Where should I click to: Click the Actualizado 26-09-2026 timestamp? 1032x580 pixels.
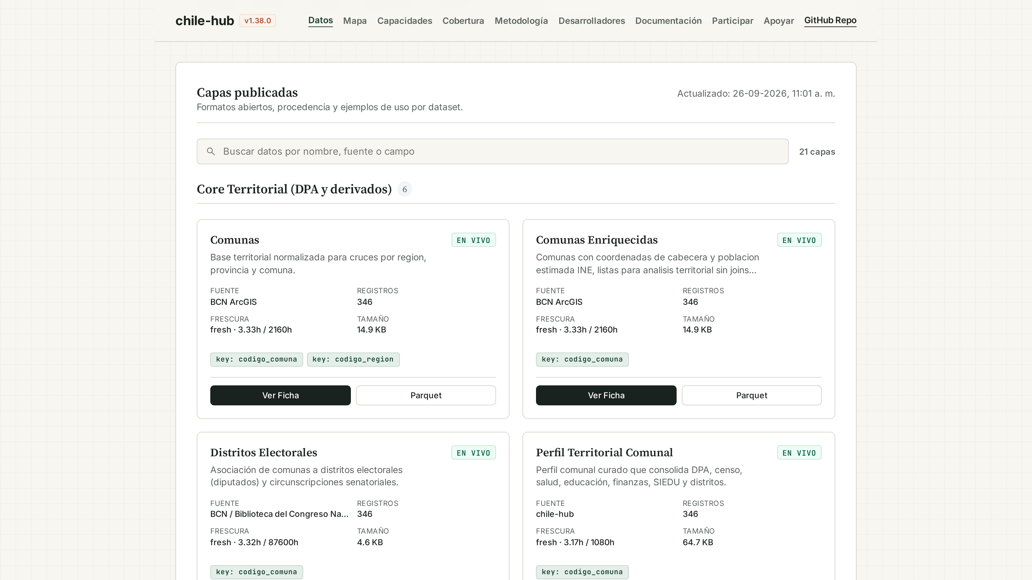pos(756,94)
